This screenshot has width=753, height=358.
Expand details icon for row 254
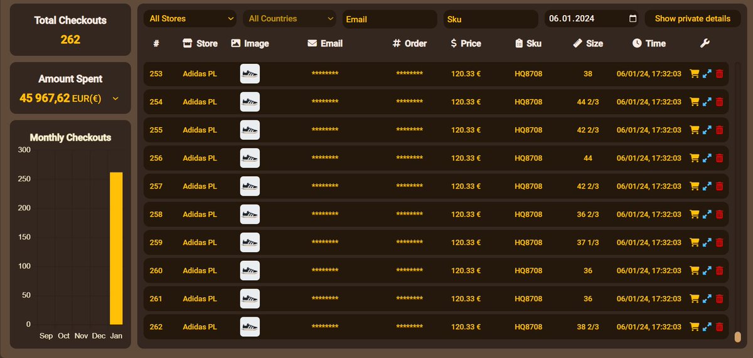pos(707,102)
